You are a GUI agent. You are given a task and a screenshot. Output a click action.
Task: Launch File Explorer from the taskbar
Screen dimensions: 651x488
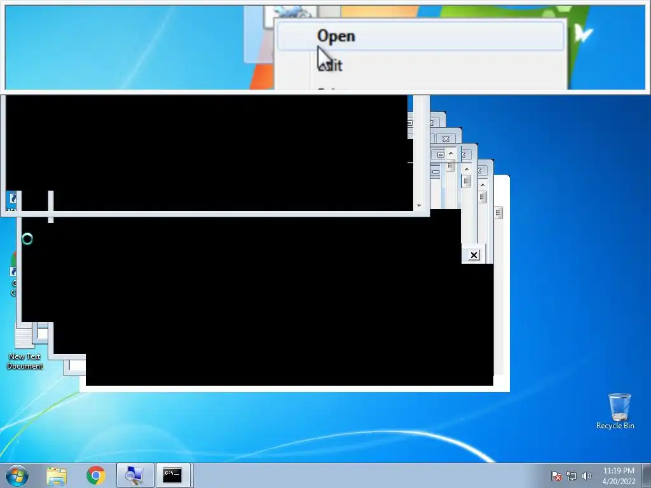pos(57,475)
